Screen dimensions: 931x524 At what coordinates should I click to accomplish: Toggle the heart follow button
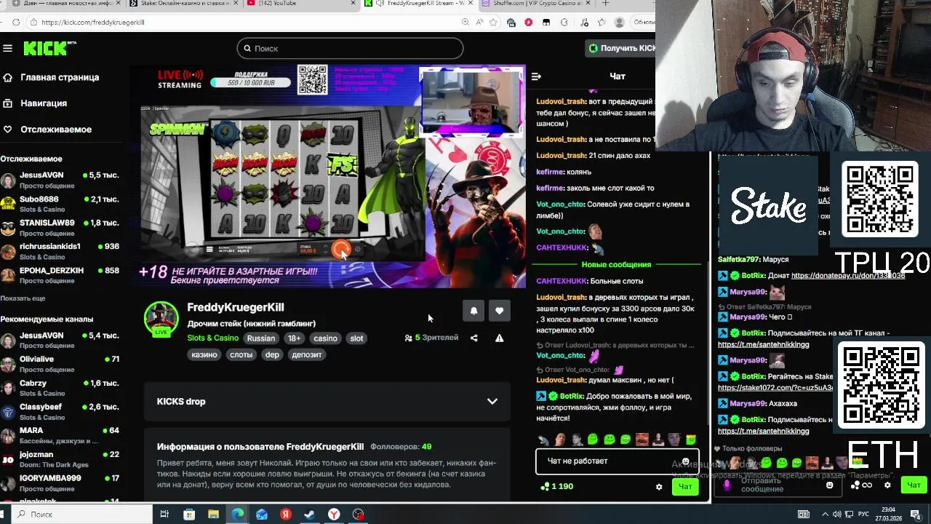[x=499, y=311]
